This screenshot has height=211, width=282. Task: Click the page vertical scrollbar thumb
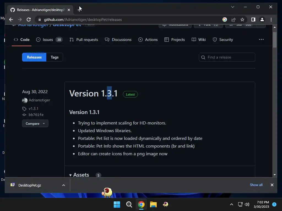pyautogui.click(x=275, y=40)
